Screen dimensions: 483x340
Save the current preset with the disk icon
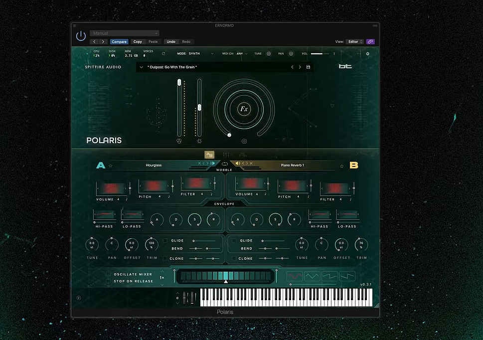tap(308, 67)
